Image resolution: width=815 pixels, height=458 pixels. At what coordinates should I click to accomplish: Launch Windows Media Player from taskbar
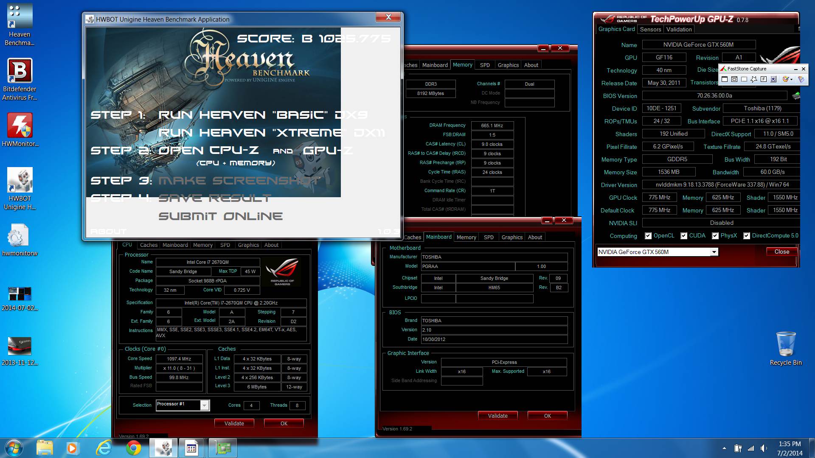pos(72,448)
